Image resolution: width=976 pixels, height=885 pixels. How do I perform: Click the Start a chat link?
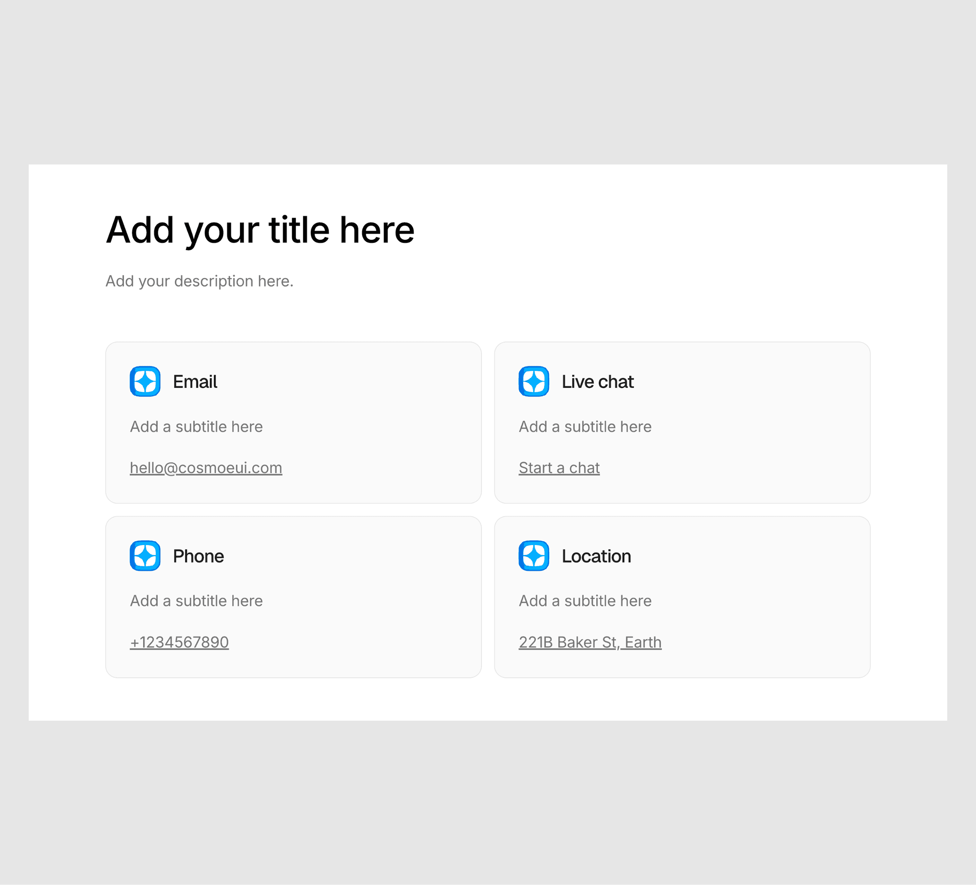(x=559, y=468)
